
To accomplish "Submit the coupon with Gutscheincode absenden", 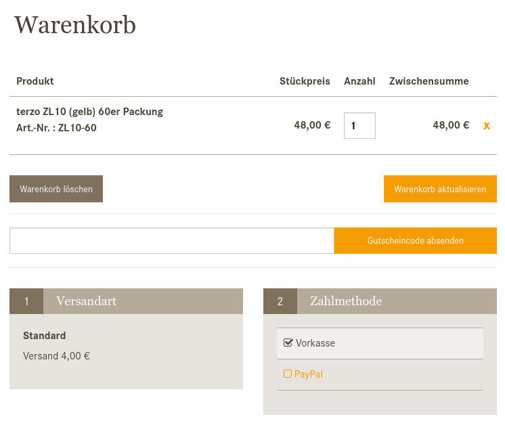I will (415, 240).
